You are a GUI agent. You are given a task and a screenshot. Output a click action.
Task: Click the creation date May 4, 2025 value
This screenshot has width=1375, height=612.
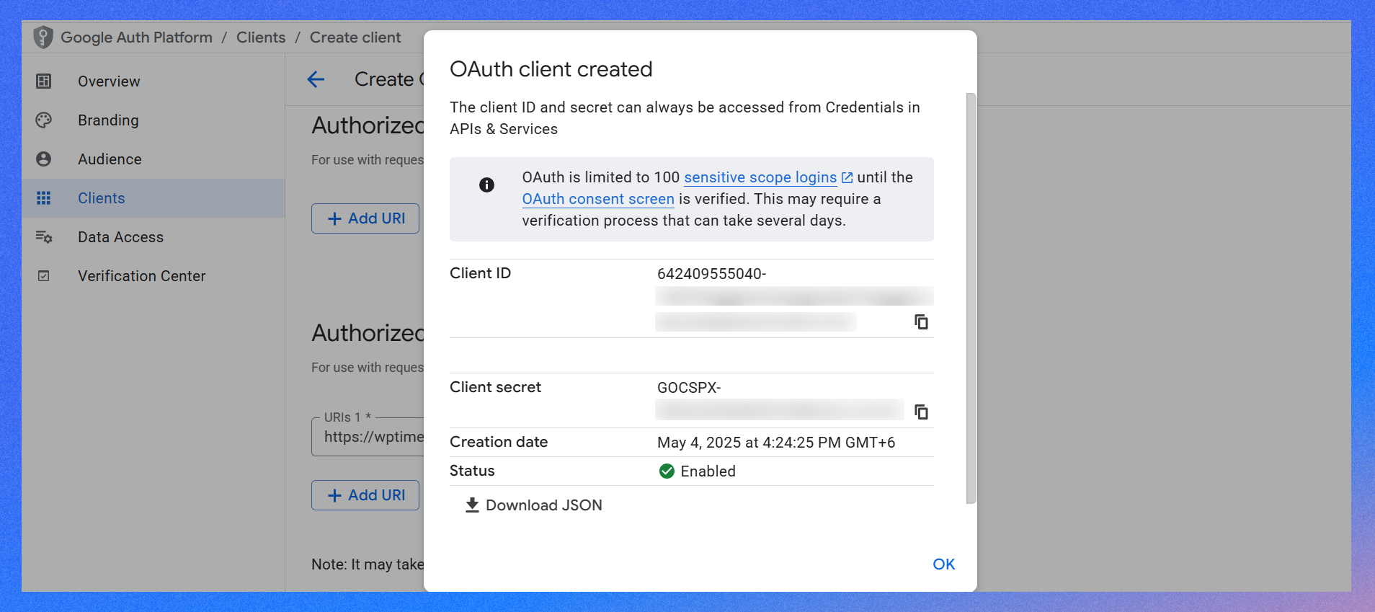click(776, 443)
